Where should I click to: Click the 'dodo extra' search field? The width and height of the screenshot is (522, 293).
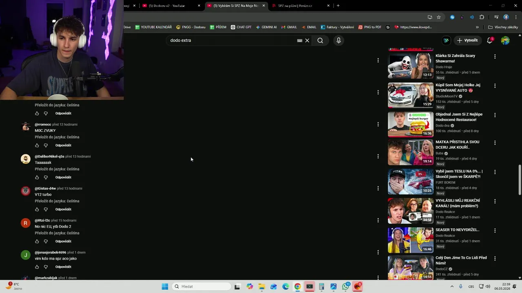pos(232,40)
